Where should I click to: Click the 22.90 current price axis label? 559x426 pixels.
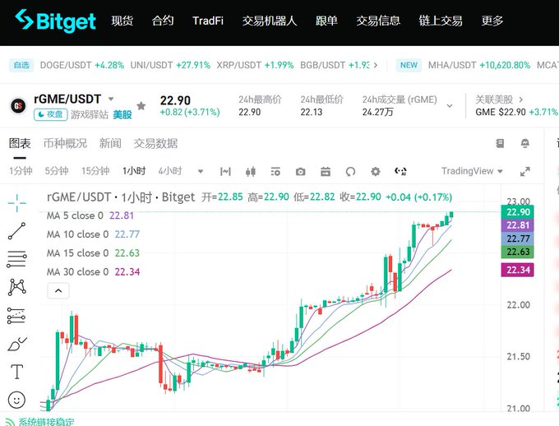click(x=517, y=212)
